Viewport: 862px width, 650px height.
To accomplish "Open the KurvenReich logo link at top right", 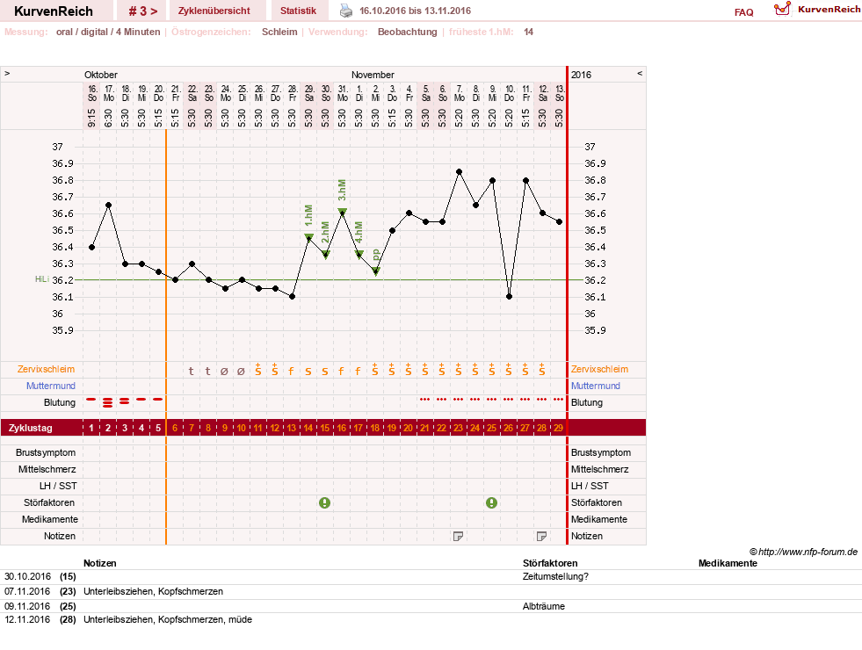I will pyautogui.click(x=817, y=10).
